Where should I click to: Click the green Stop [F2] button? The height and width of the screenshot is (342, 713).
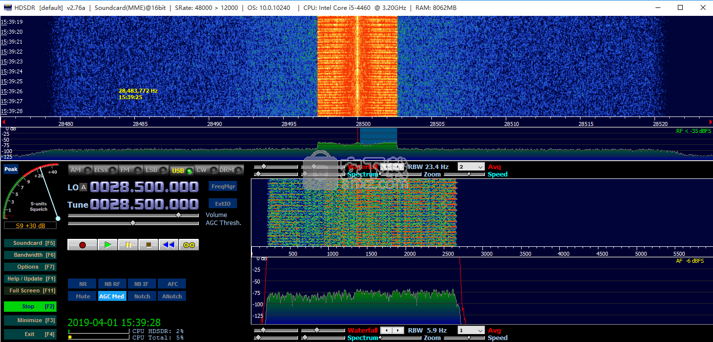(x=30, y=307)
